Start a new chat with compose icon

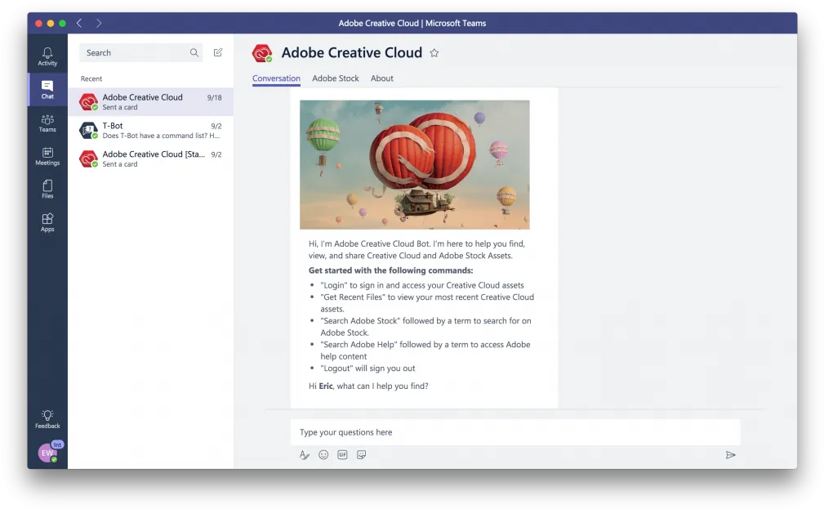tap(217, 52)
